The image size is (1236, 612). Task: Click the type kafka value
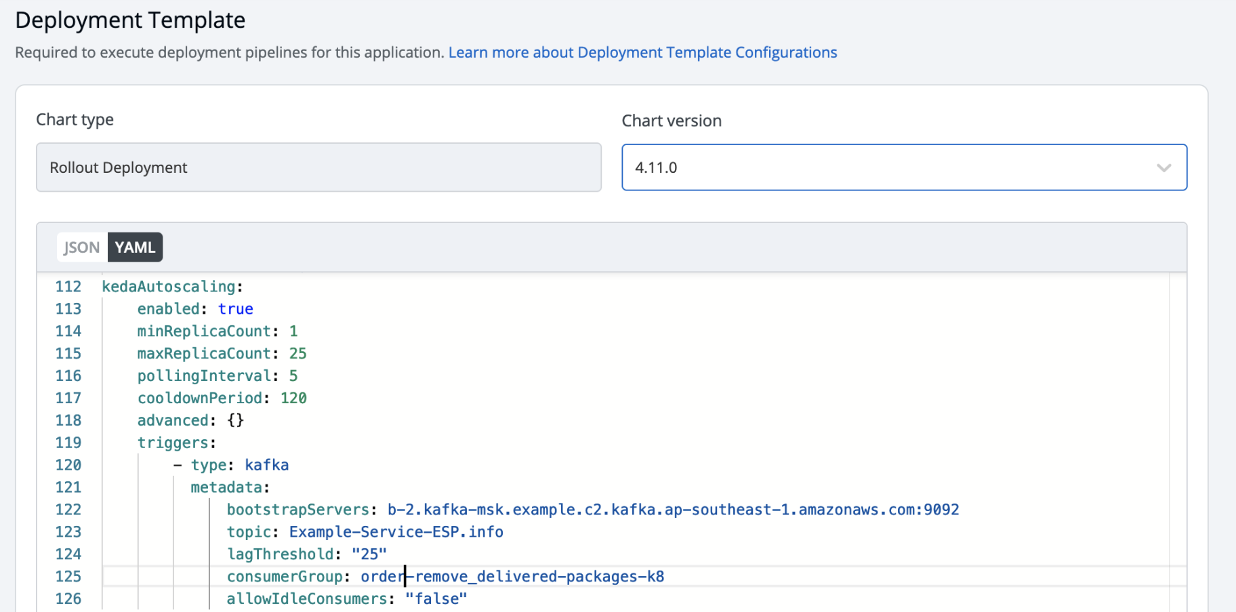point(266,466)
